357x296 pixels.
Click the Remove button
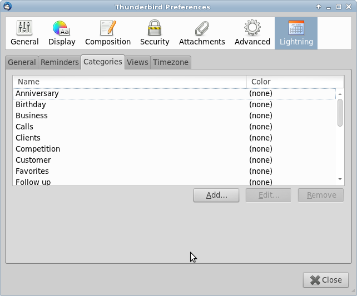(x=321, y=195)
